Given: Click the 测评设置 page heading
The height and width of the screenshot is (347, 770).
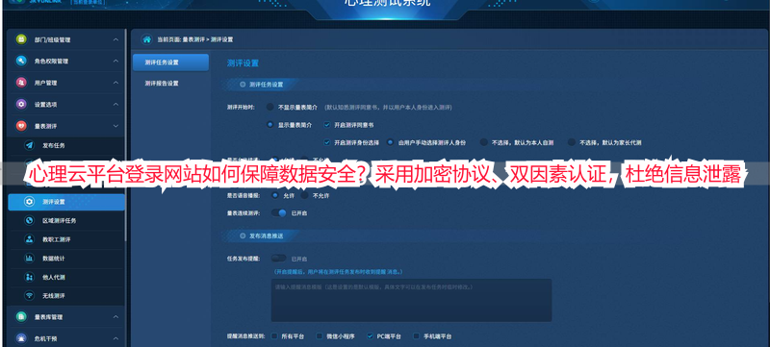Looking at the screenshot, I should pos(243,63).
